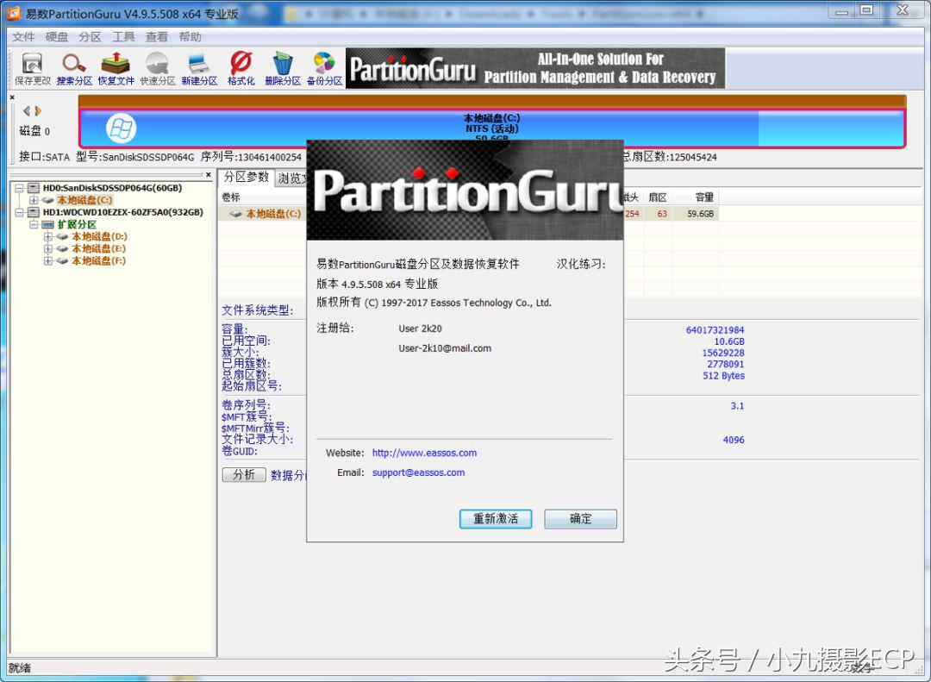This screenshot has height=682, width=931.
Task: Click the Search Partition (搜索分区) toolbar icon
Action: pyautogui.click(x=74, y=69)
